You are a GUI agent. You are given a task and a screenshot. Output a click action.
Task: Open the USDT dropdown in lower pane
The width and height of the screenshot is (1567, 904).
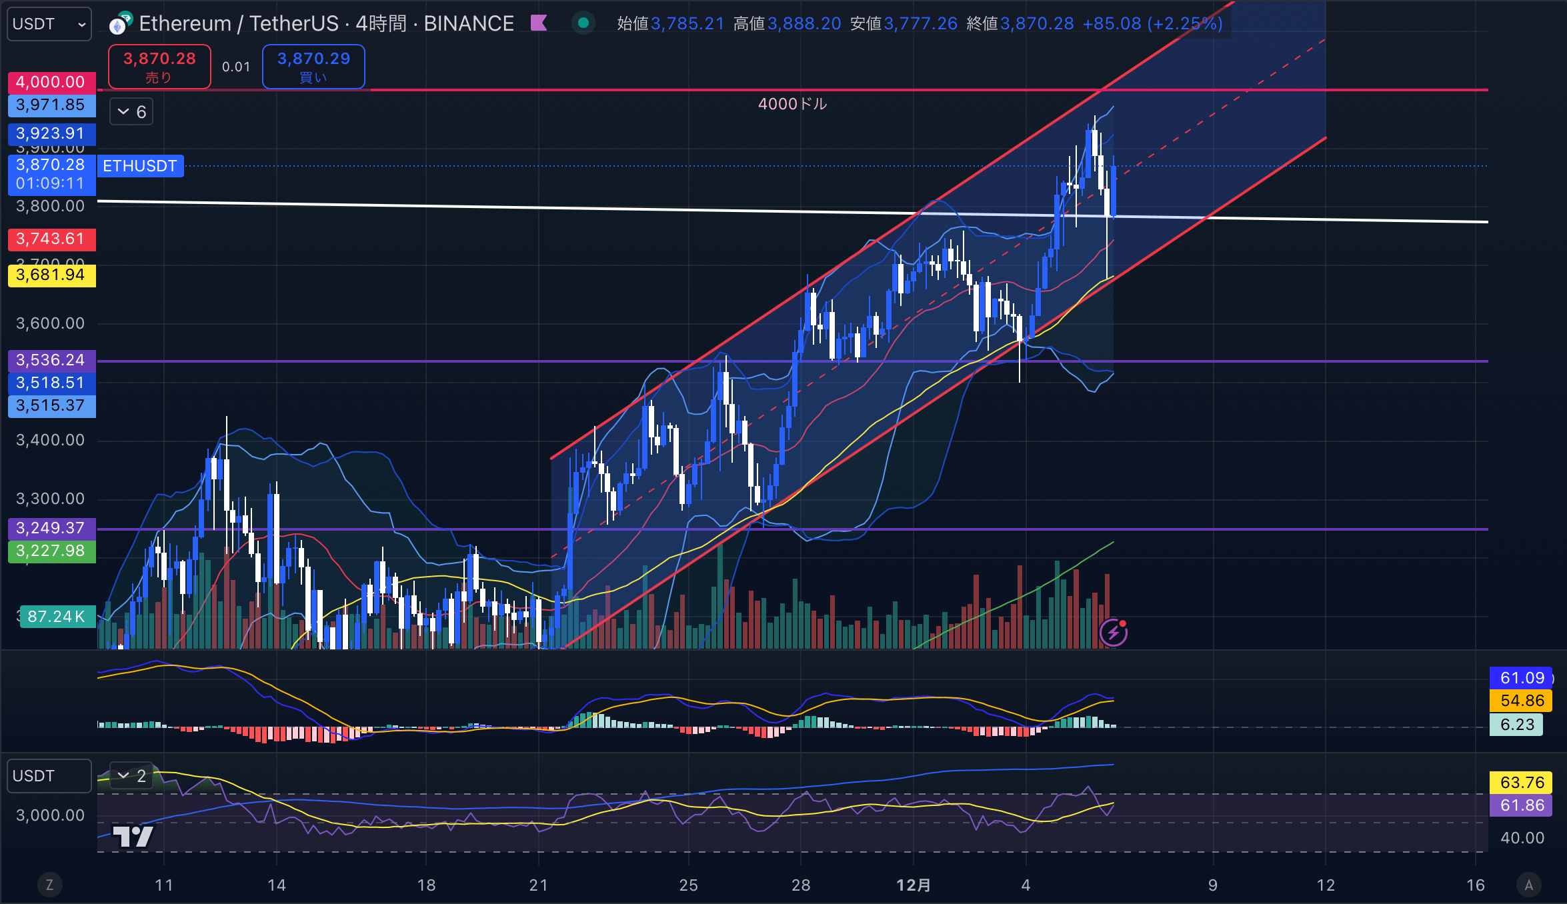pos(49,776)
